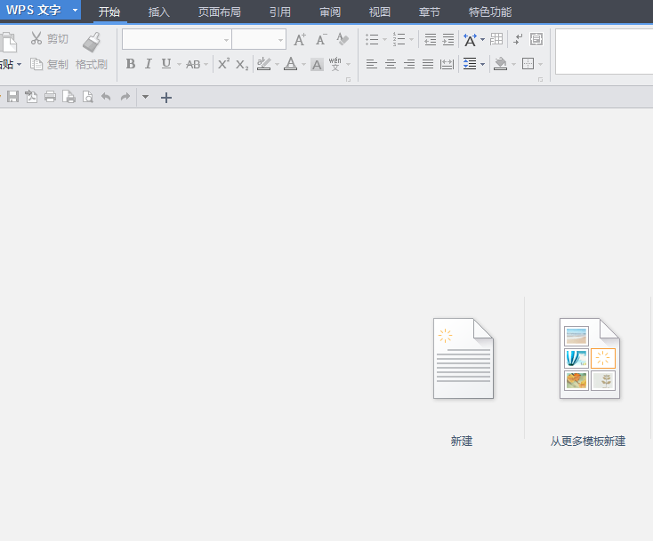Toggle superscript X² formatting
The height and width of the screenshot is (541, 653).
(x=223, y=64)
